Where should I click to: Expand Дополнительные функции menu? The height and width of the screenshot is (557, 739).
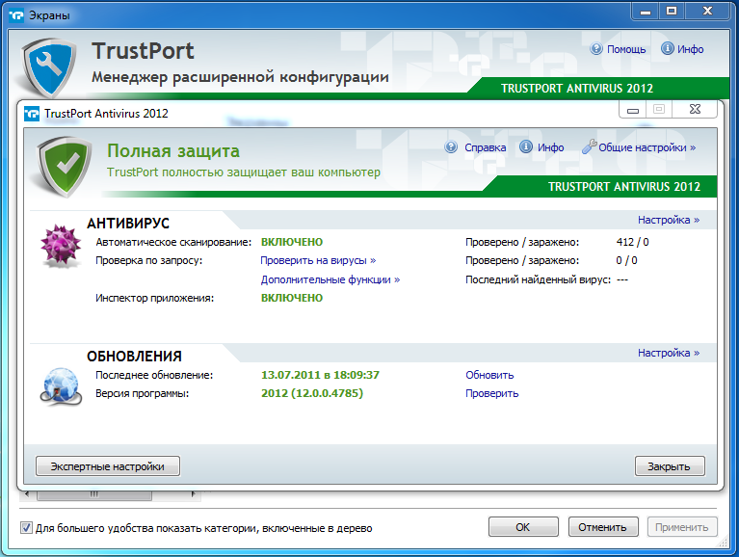coord(330,279)
